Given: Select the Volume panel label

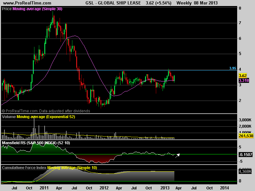Looking at the screenshot, I should (9, 117).
